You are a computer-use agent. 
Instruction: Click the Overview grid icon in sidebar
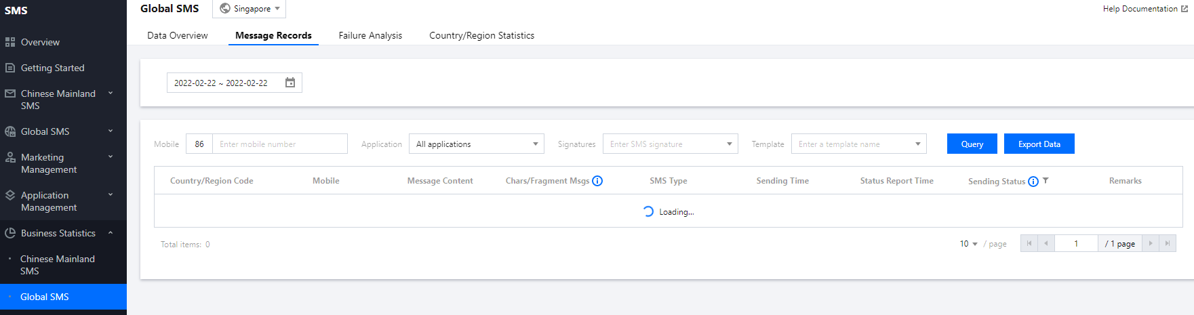(x=10, y=42)
